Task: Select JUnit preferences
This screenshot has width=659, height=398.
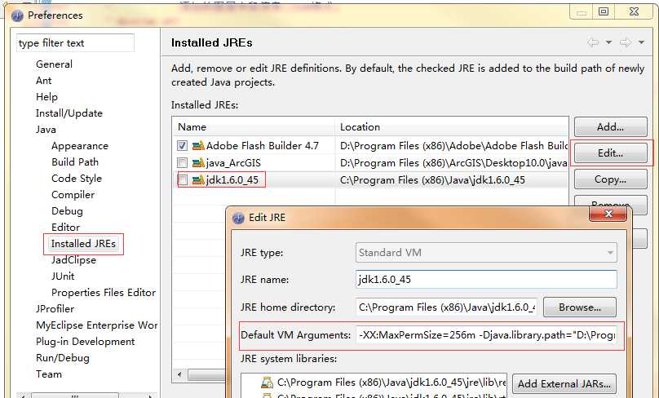Action: [63, 276]
